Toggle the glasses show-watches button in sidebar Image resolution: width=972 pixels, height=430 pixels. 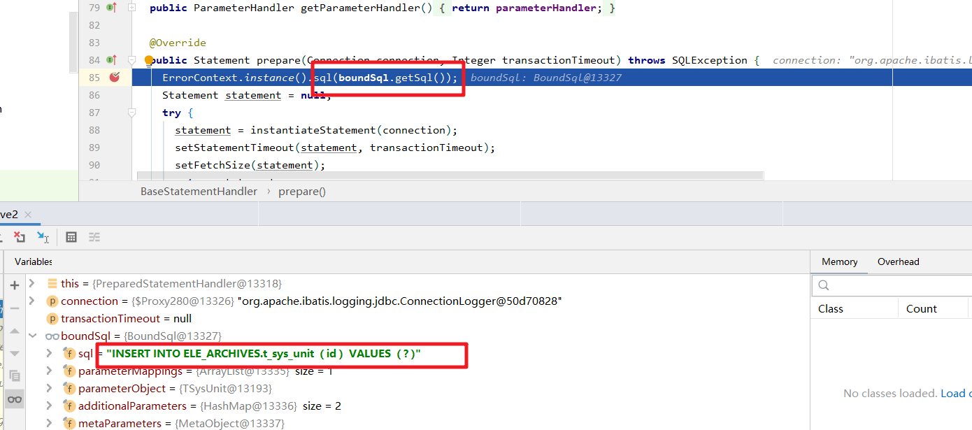15,399
